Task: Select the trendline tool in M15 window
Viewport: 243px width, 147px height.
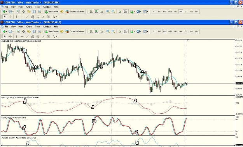Action: click(x=27, y=37)
